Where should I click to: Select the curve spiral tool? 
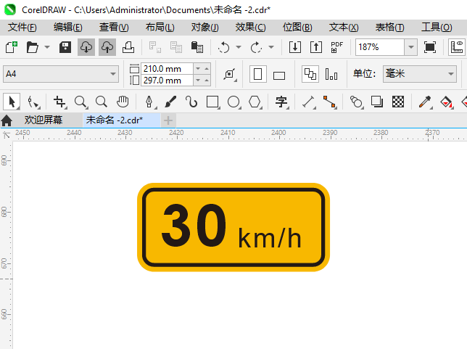click(x=191, y=102)
